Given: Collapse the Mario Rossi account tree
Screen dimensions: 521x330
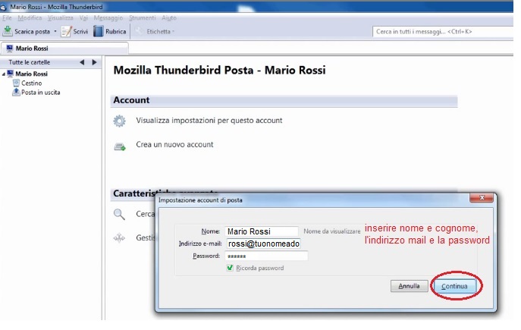Looking at the screenshot, I should click(4, 74).
